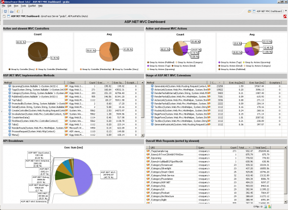
Task: Click the blue method icon of the RouteLink row
Action: tap(152, 110)
